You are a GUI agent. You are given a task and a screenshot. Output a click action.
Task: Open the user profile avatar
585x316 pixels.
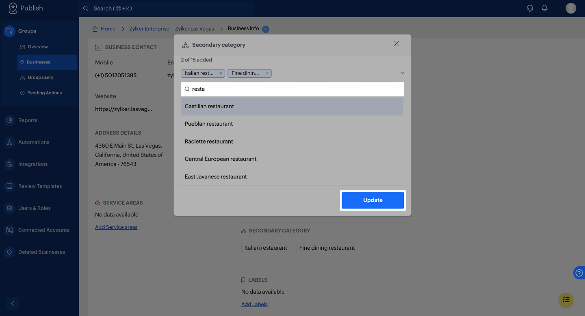(x=571, y=8)
